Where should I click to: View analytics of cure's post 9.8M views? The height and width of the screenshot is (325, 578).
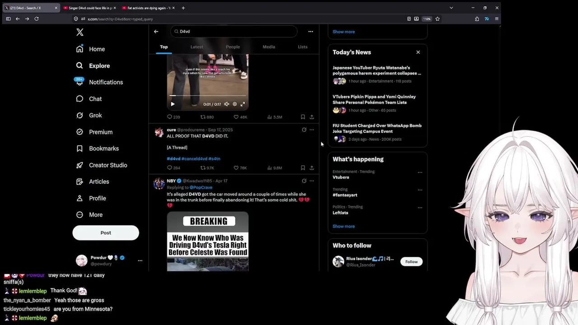[275, 168]
